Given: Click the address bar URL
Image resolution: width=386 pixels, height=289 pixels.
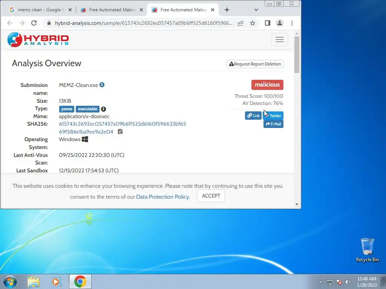Looking at the screenshot, I should 144,23.
